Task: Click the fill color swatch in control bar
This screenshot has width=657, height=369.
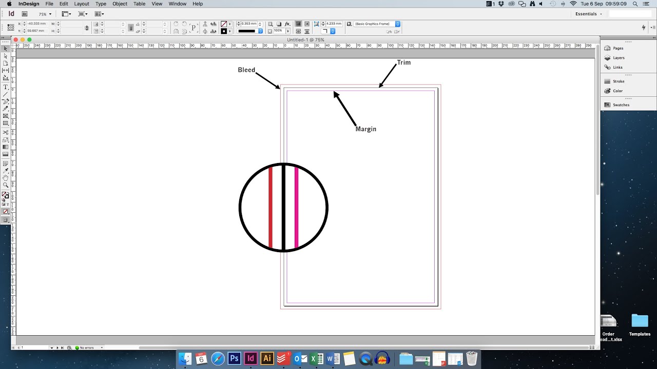Action: point(224,24)
